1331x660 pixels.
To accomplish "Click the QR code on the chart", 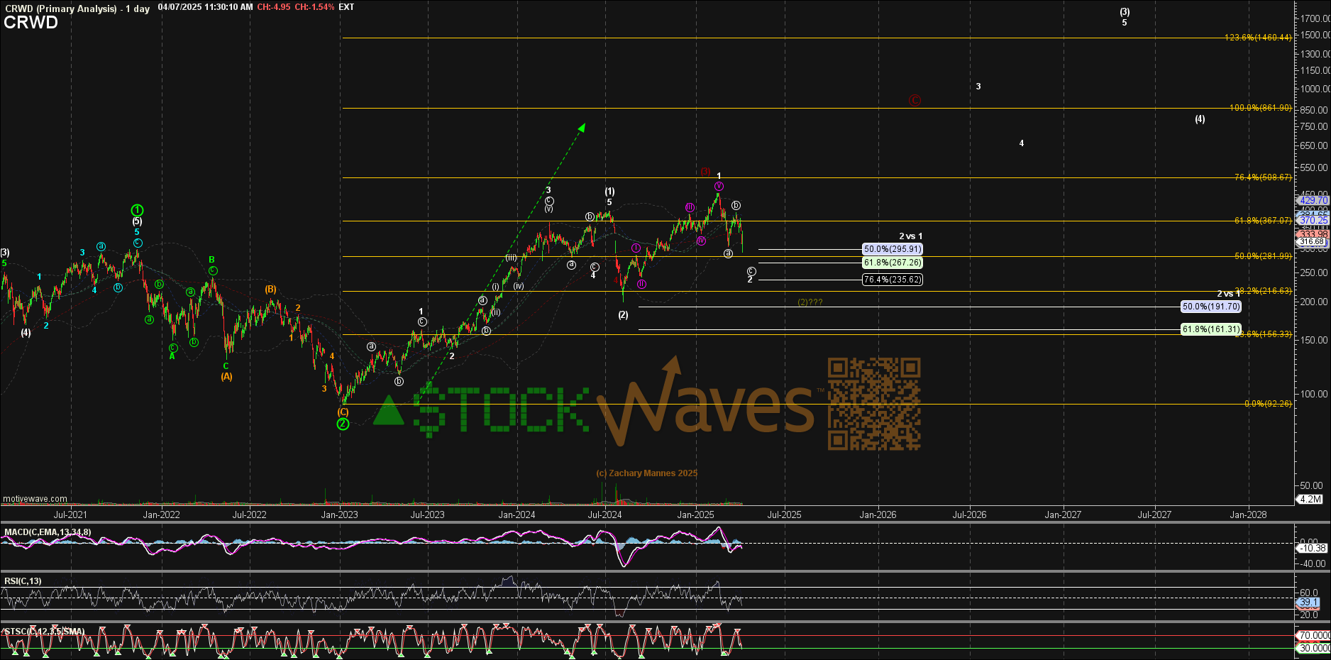I will [874, 404].
